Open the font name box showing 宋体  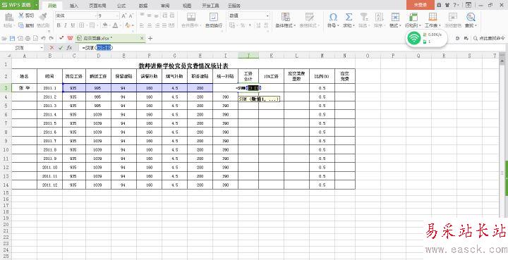[x=76, y=16]
